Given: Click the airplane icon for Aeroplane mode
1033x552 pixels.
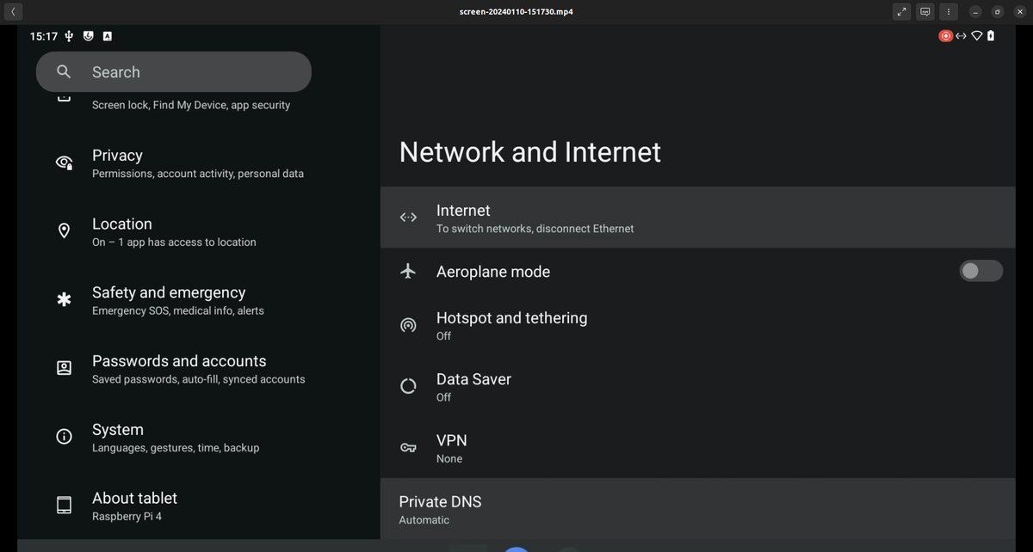Looking at the screenshot, I should (408, 271).
